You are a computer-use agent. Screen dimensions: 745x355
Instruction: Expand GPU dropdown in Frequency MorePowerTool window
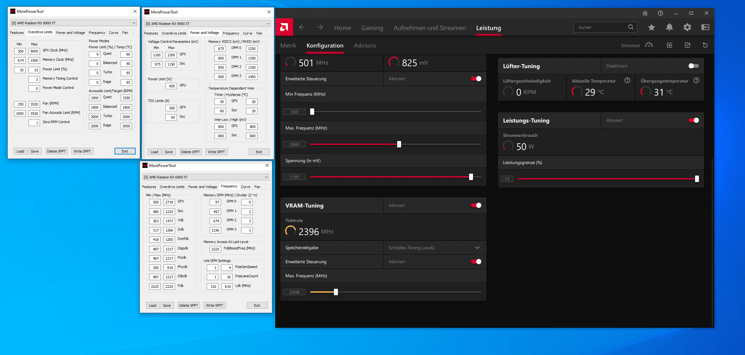[266, 177]
